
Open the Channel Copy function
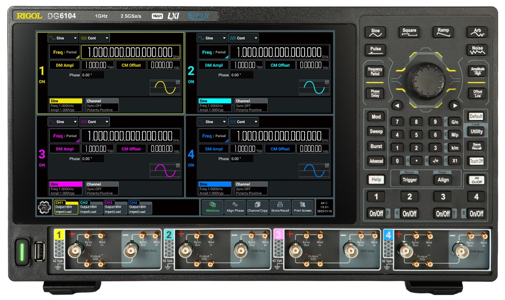[x=257, y=207]
